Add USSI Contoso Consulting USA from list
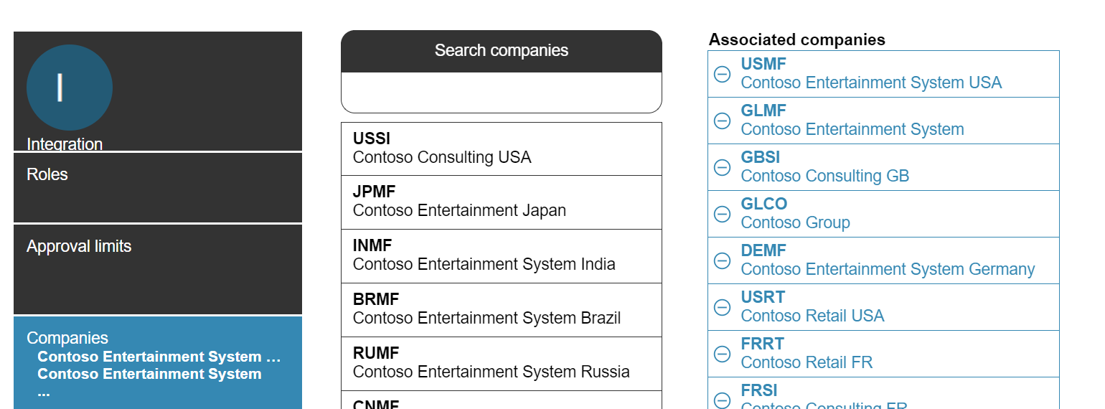Image resolution: width=1105 pixels, height=409 pixels. [x=502, y=149]
